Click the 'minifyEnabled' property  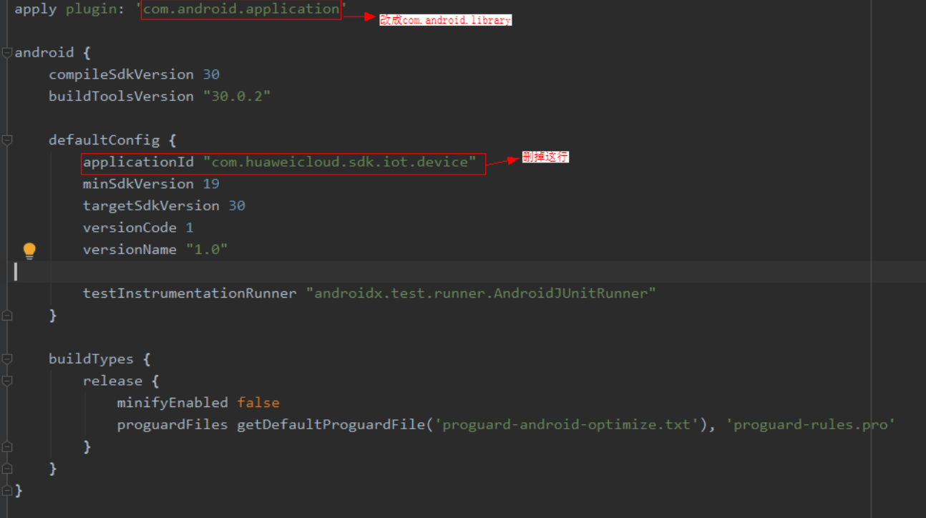pyautogui.click(x=172, y=403)
